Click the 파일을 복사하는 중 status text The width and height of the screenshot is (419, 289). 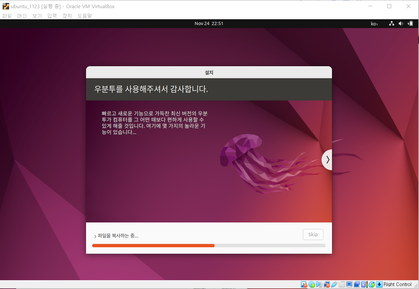[118, 236]
